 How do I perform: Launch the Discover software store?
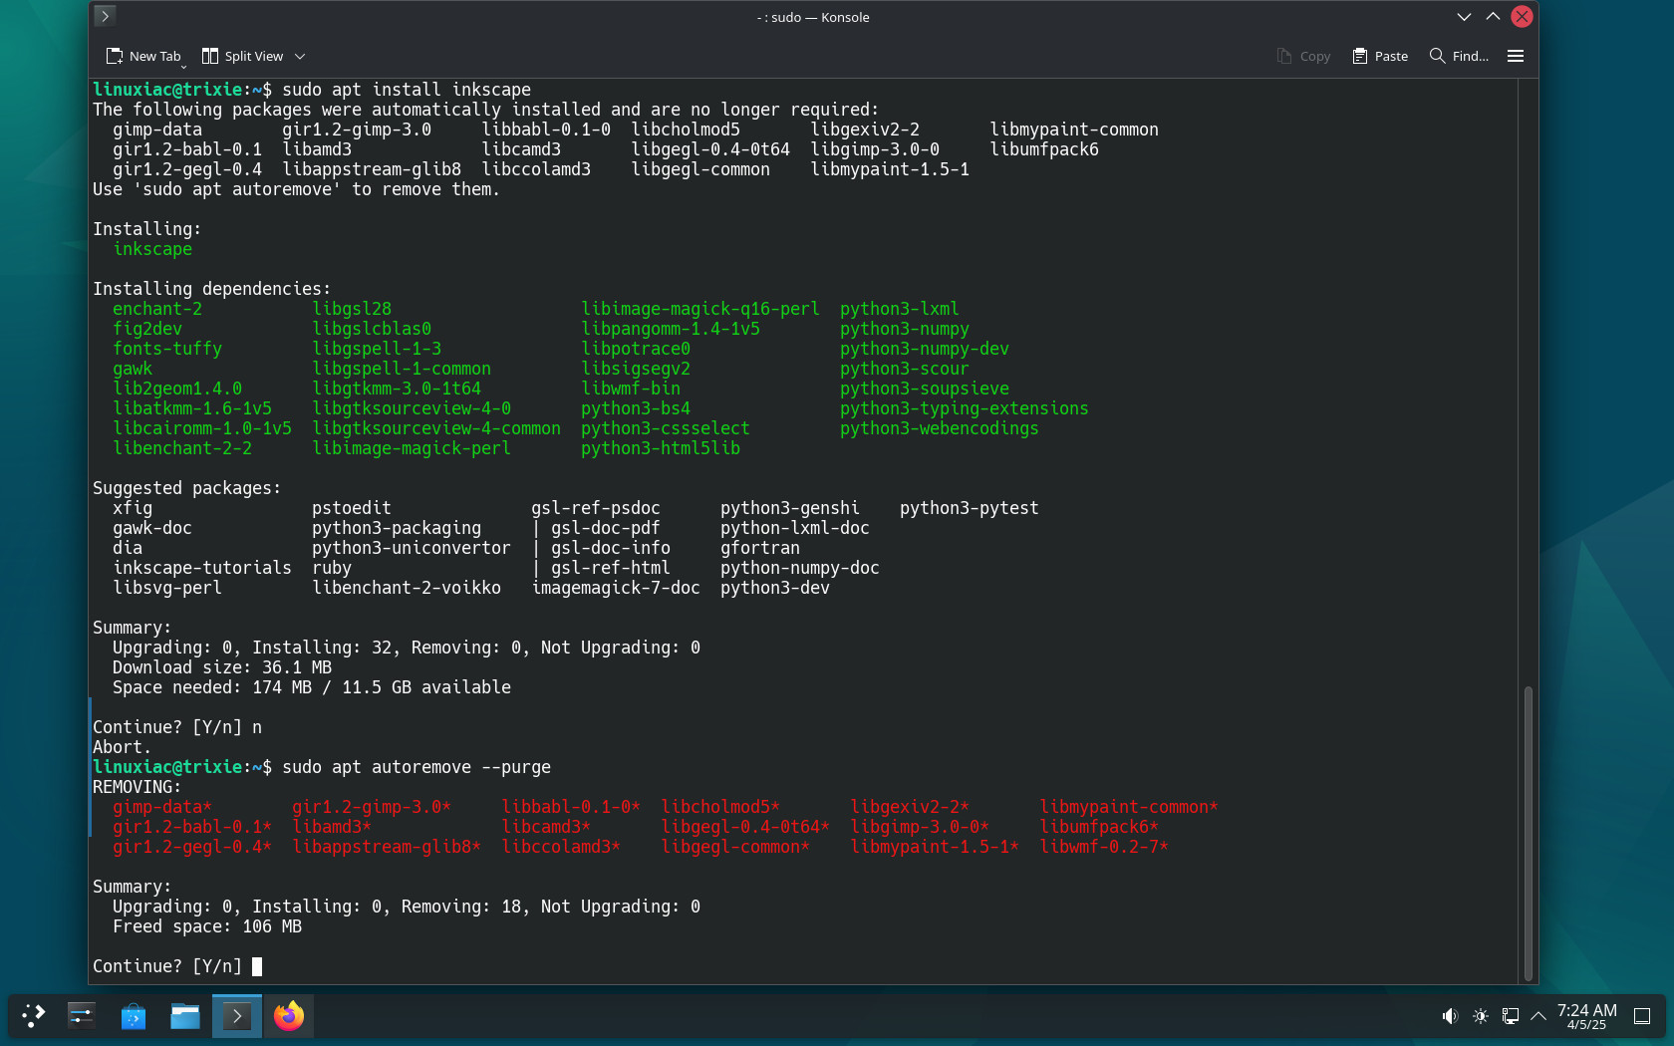click(x=134, y=1016)
